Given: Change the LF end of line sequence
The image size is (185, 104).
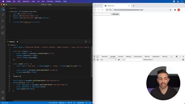Looking at the screenshot, I should [x=74, y=103].
